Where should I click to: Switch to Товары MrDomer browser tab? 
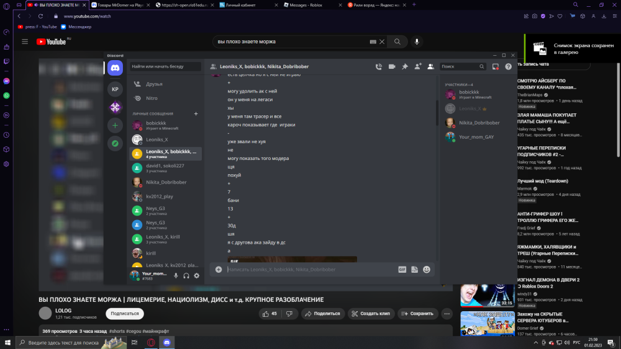(x=120, y=5)
